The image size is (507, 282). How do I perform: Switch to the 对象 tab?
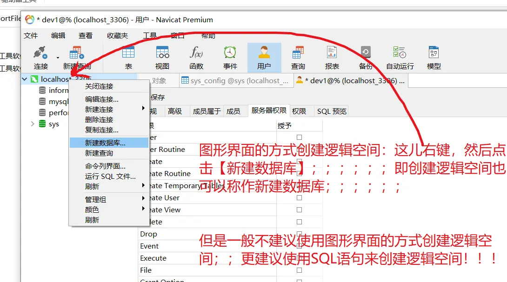click(x=159, y=81)
